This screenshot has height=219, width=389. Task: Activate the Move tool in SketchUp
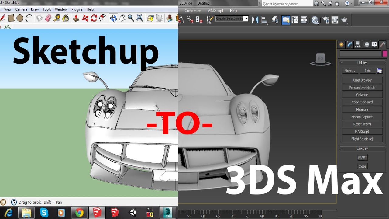pos(85,18)
